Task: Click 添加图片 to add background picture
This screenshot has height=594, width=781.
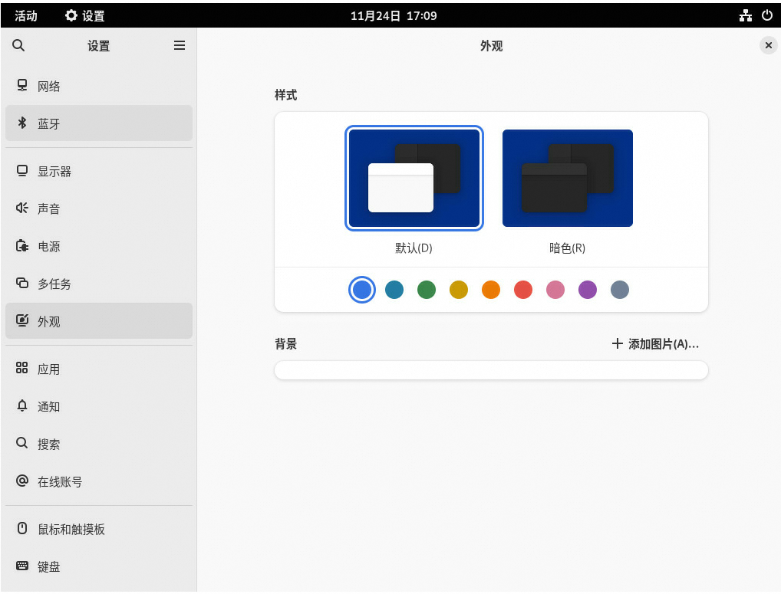Action: click(x=655, y=344)
